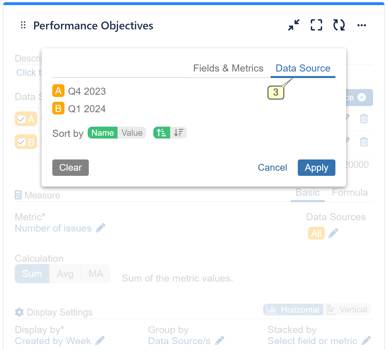The height and width of the screenshot is (350, 388).
Task: Open the ellipsis options menu
Action: pos(362,25)
